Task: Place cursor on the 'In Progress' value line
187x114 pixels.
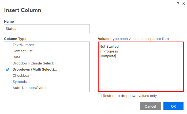Action: coord(109,51)
